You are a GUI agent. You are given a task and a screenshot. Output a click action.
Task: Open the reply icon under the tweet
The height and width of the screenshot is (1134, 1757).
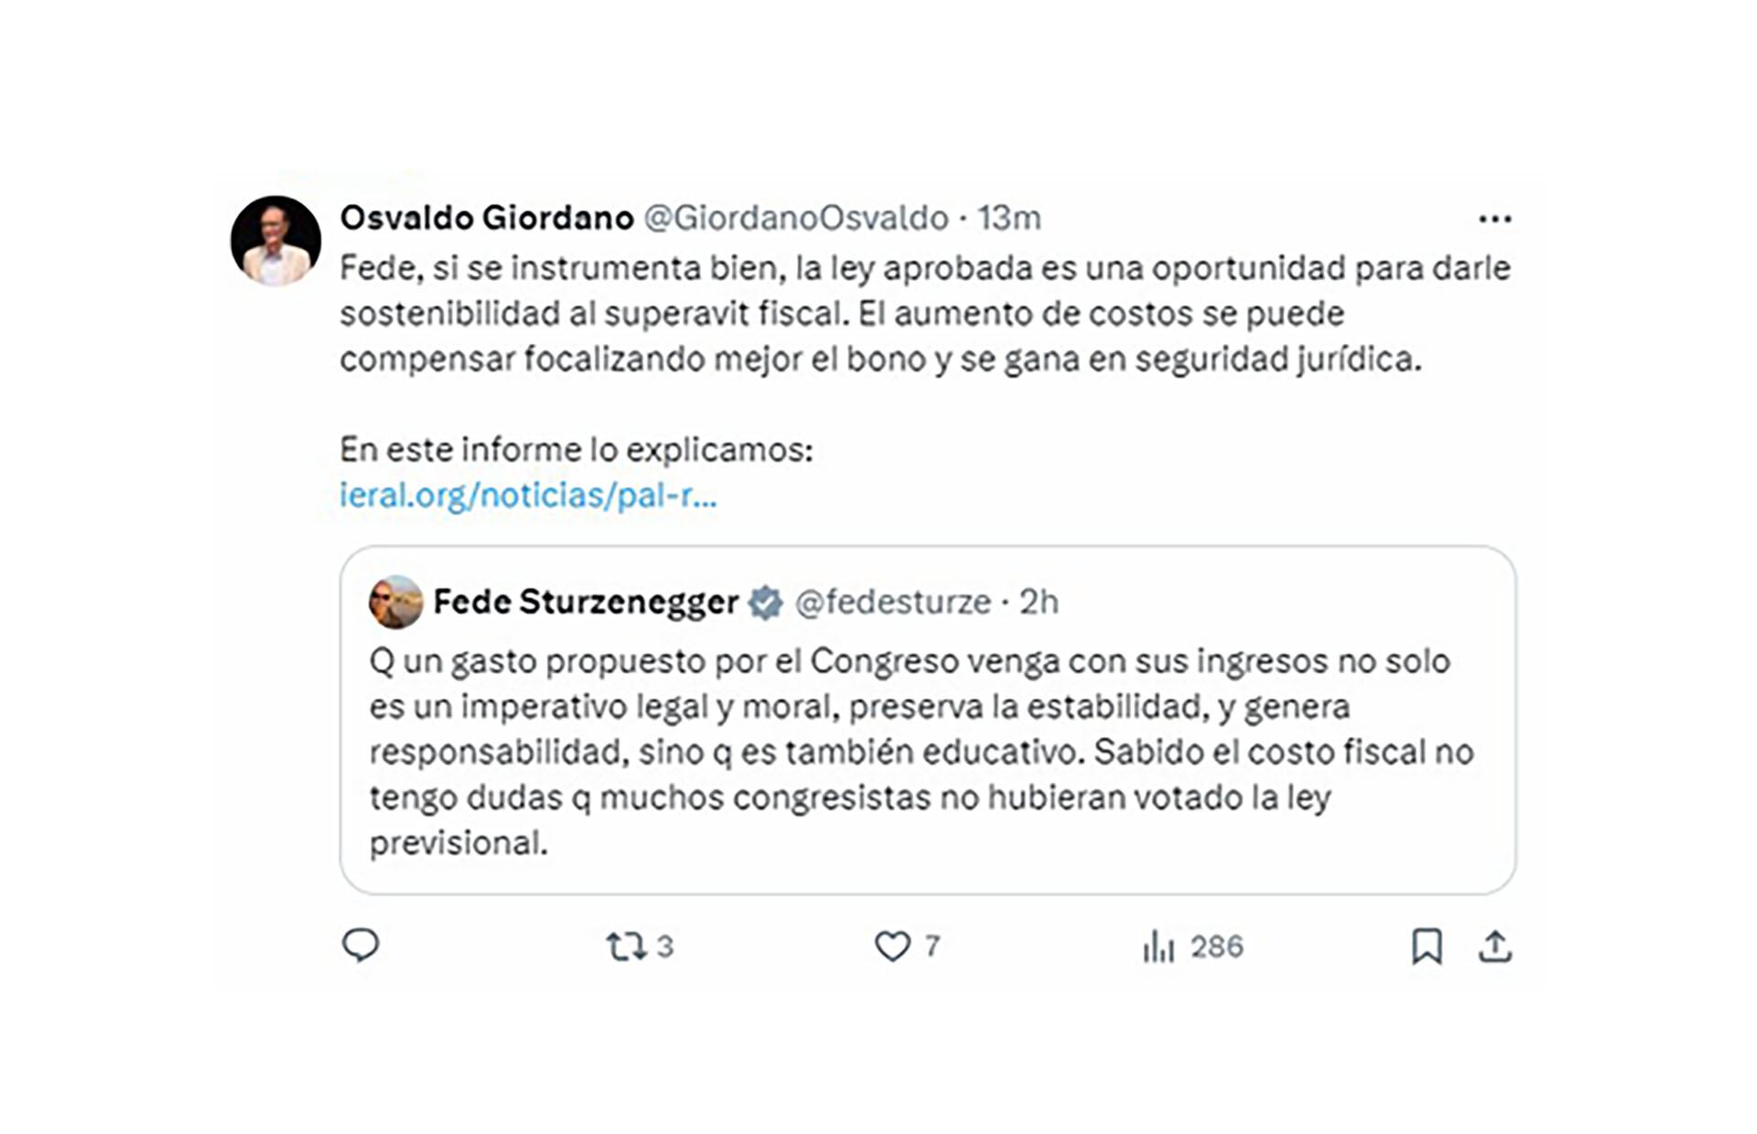pyautogui.click(x=360, y=945)
